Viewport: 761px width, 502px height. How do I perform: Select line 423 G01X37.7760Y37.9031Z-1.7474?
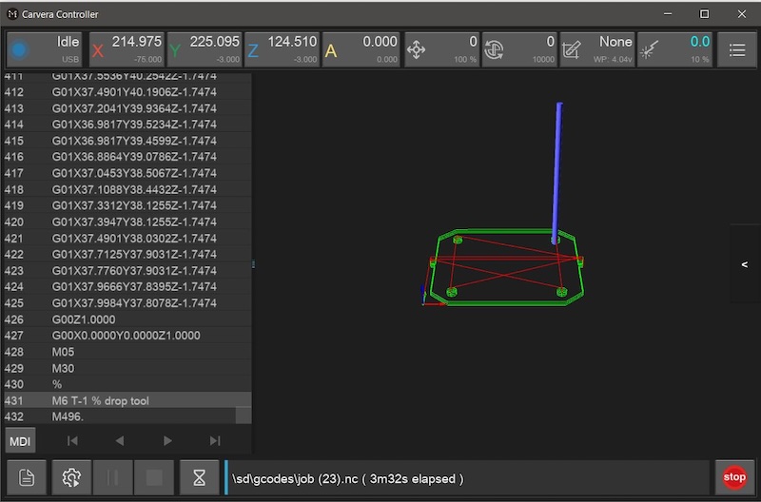pyautogui.click(x=127, y=270)
